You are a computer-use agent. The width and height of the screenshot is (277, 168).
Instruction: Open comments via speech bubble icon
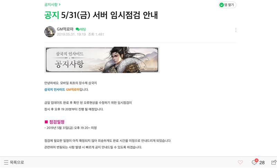(254, 162)
